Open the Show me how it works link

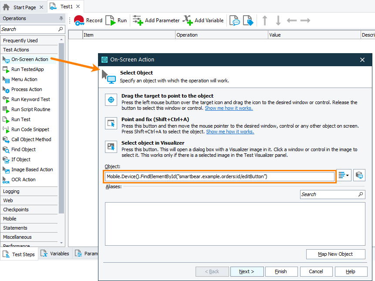(x=228, y=108)
